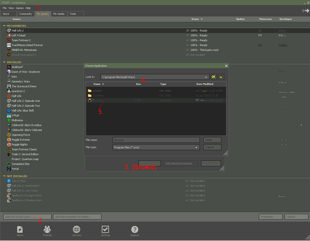Collapse the INSTALLED section
Viewport: 310px width, 241px height.
point(4,62)
